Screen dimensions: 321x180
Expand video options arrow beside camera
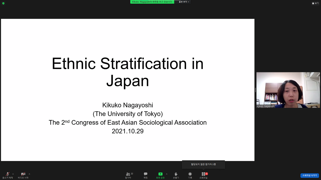pyautogui.click(x=29, y=174)
